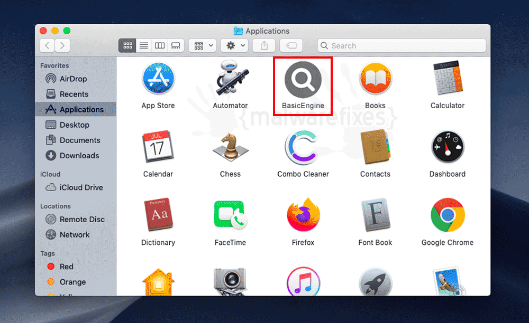Switch to list view
The width and height of the screenshot is (529, 323).
click(144, 45)
